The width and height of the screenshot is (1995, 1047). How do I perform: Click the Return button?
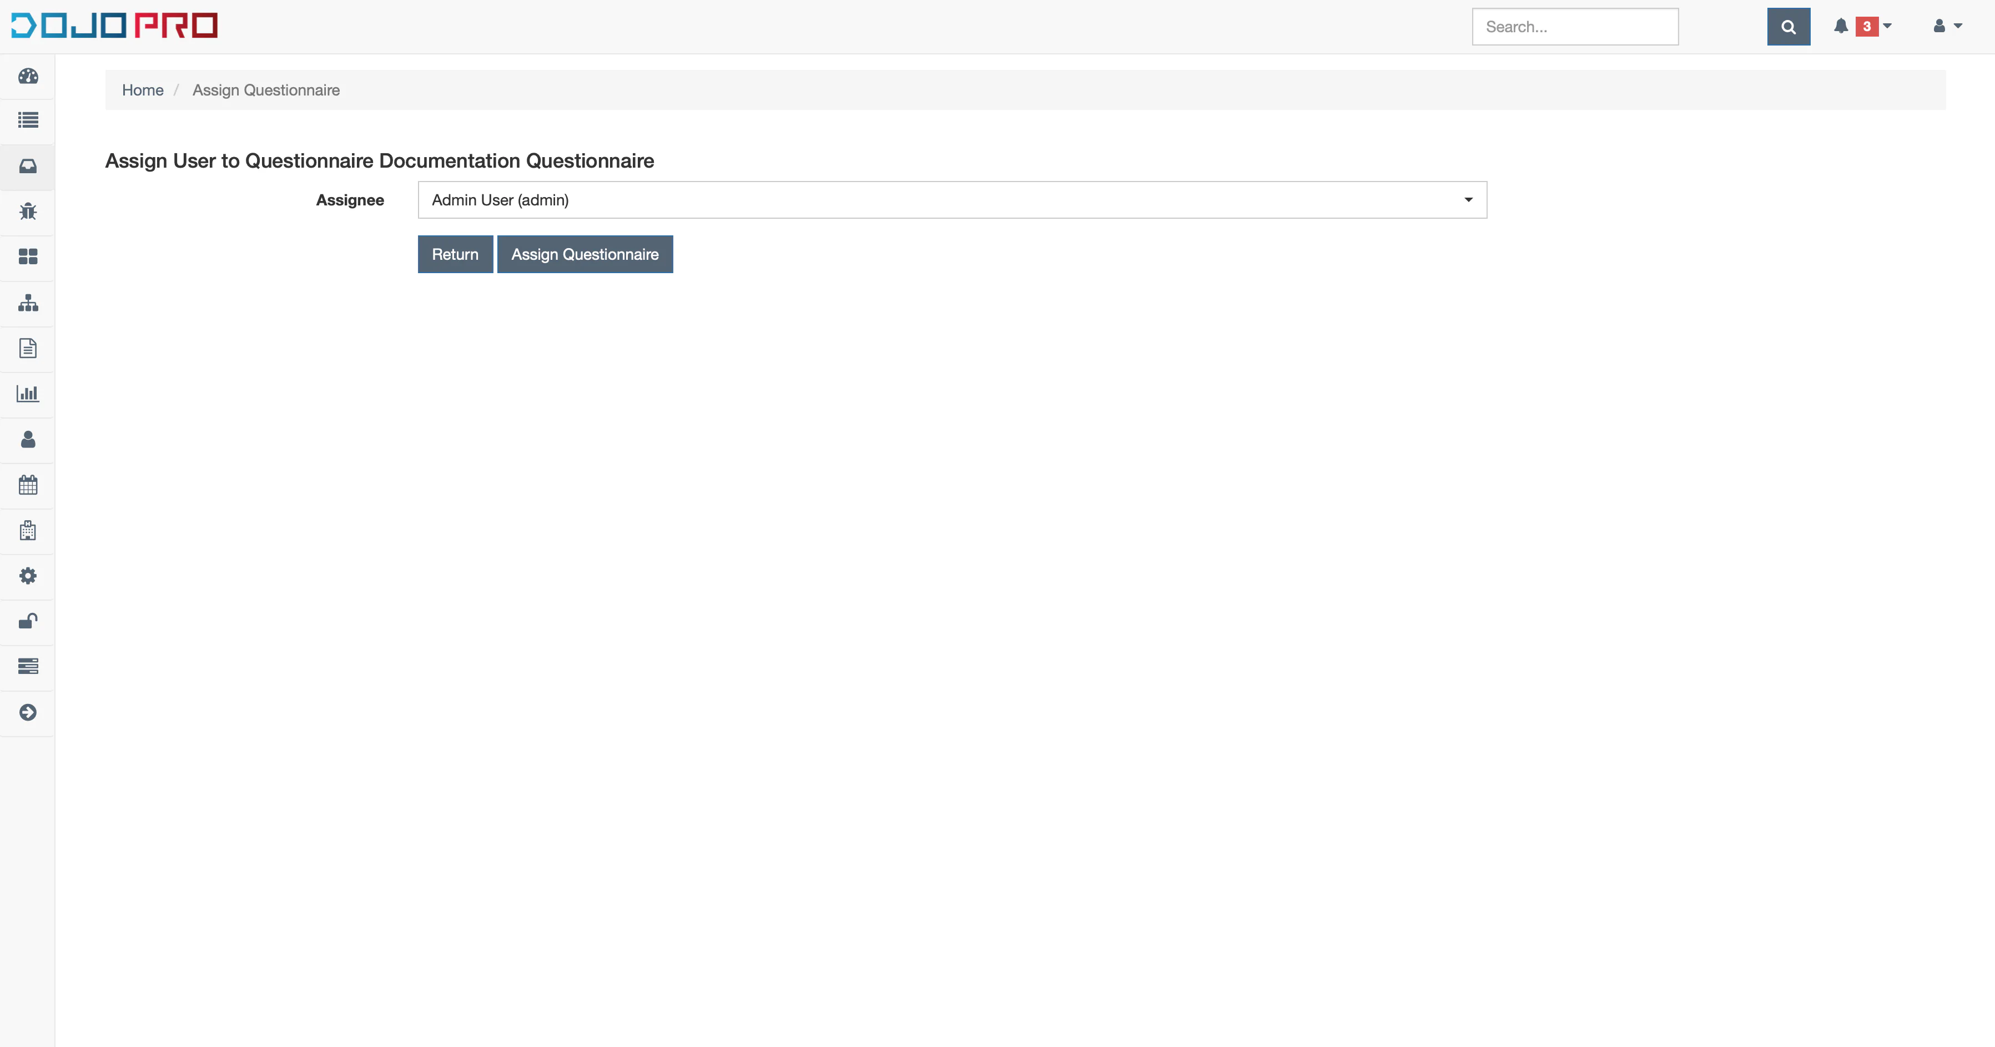pyautogui.click(x=455, y=254)
